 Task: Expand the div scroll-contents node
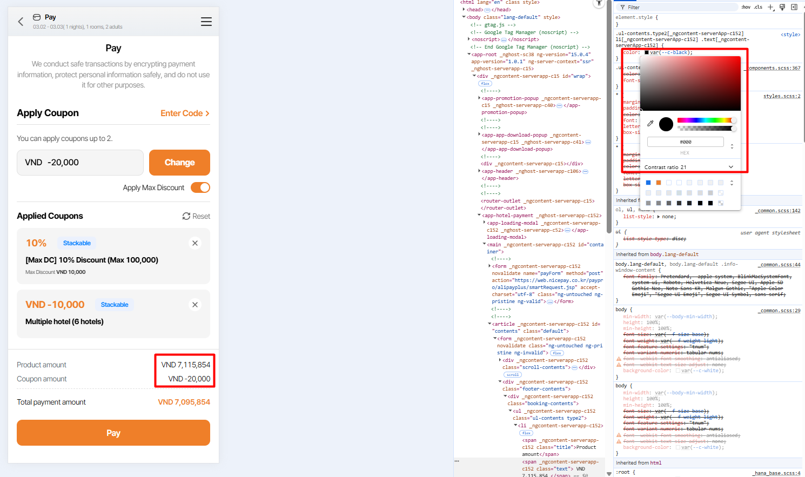pyautogui.click(x=500, y=360)
